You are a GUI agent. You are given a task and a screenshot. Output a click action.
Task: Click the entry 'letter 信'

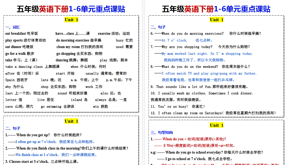(14, 100)
